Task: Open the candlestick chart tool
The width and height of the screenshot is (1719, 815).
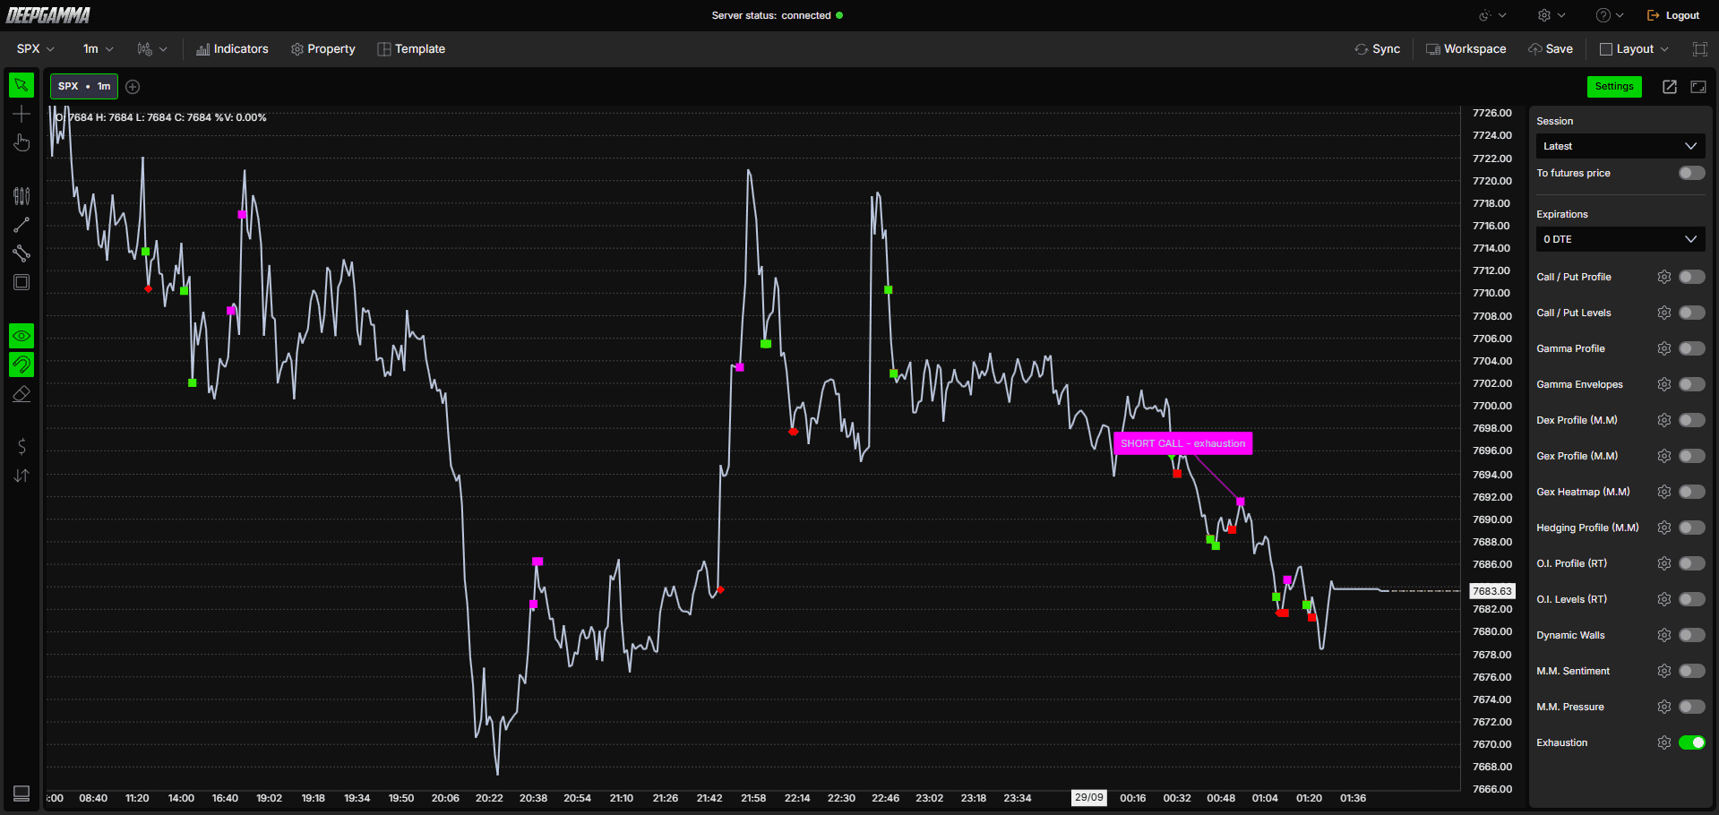Action: [x=21, y=196]
